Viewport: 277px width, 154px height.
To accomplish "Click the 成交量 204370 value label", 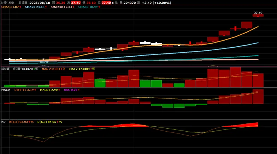I will click(25, 69).
